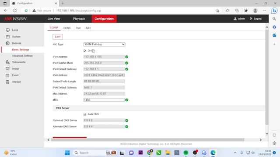Open browser Collections icon
The height and width of the screenshot is (157, 280).
pos(237,10)
